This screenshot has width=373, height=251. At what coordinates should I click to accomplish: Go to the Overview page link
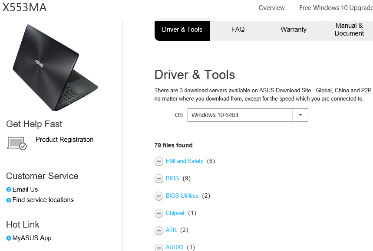point(272,8)
